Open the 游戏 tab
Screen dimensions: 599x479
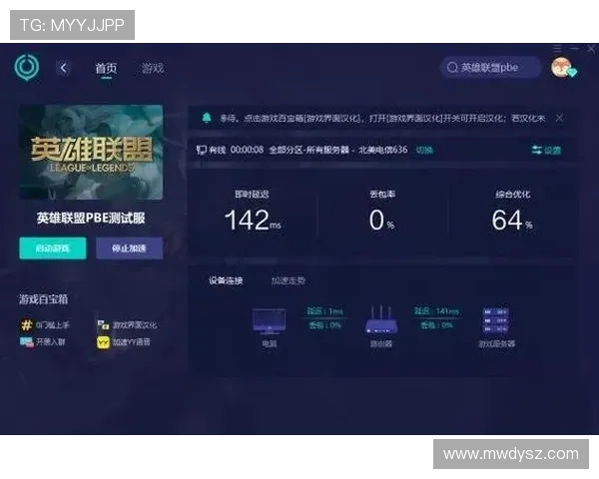coord(153,69)
